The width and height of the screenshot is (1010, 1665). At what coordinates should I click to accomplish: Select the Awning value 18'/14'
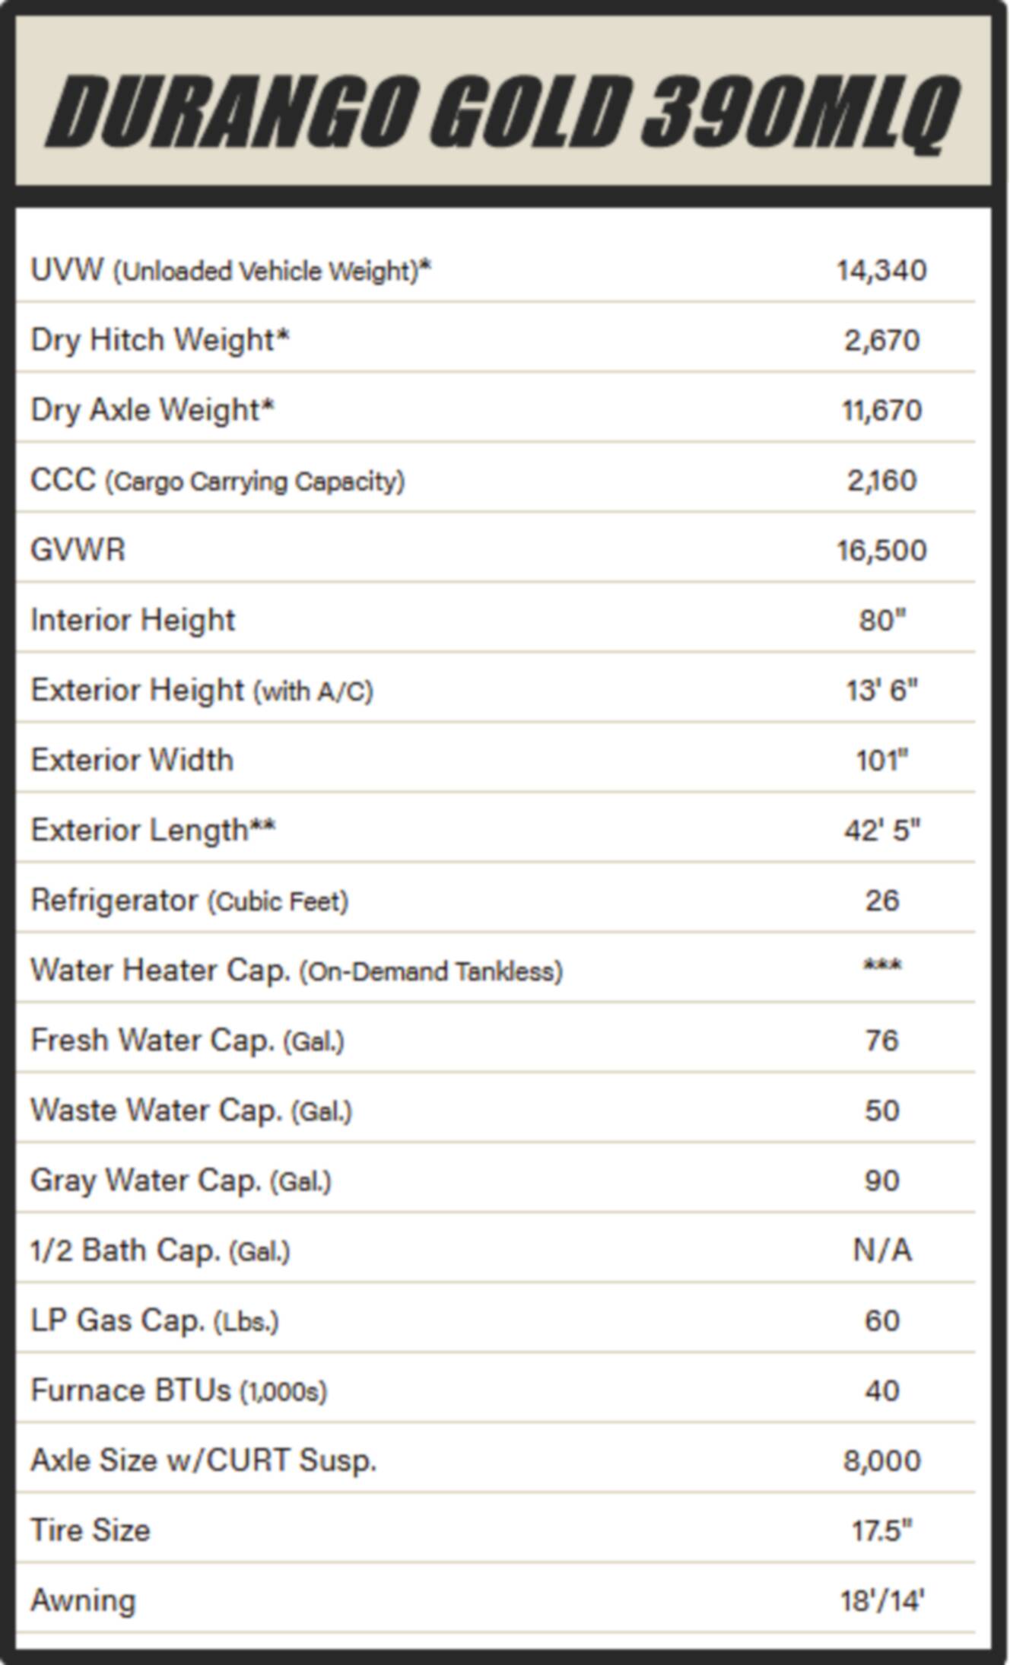882,1600
